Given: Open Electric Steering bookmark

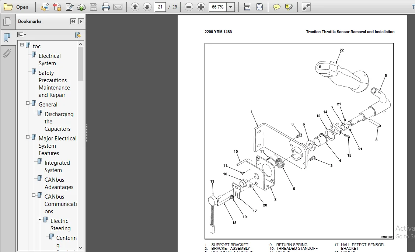Looking at the screenshot, I should [60, 225].
